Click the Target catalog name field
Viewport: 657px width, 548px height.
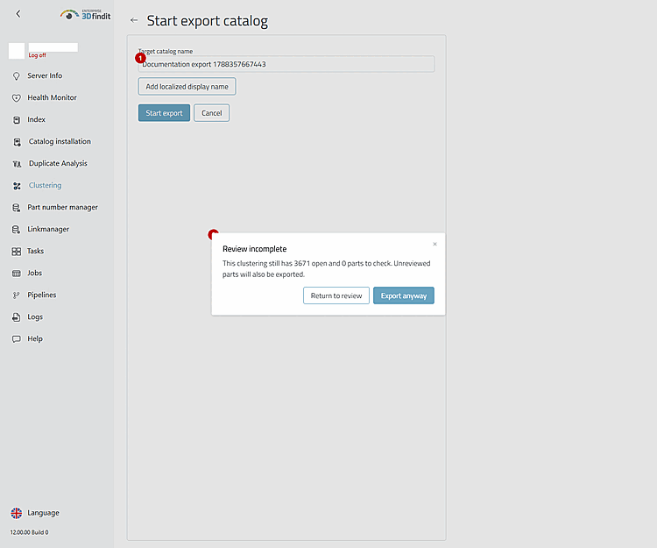(x=286, y=64)
